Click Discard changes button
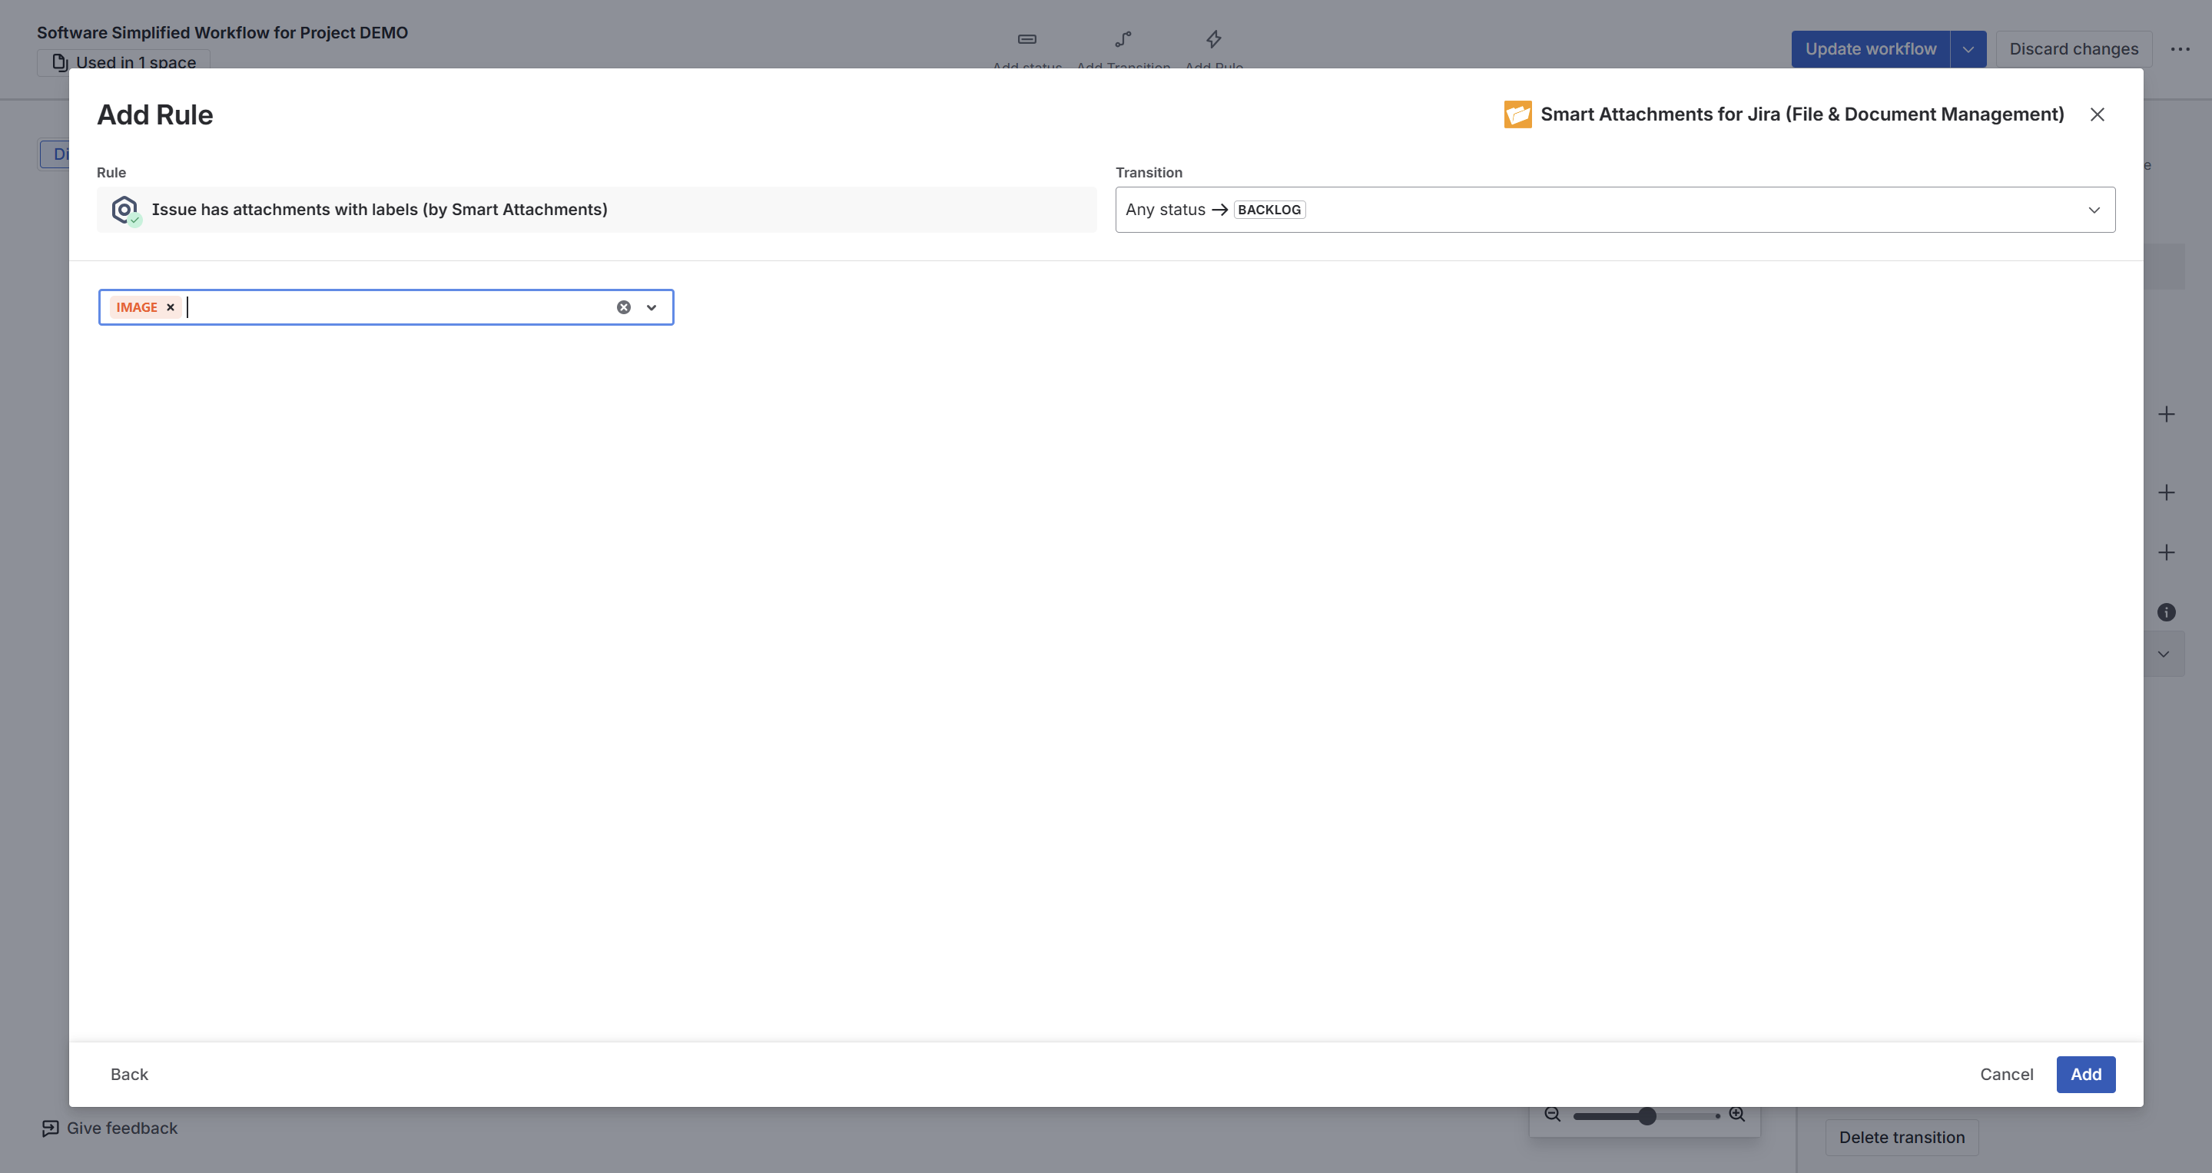 pyautogui.click(x=2073, y=49)
